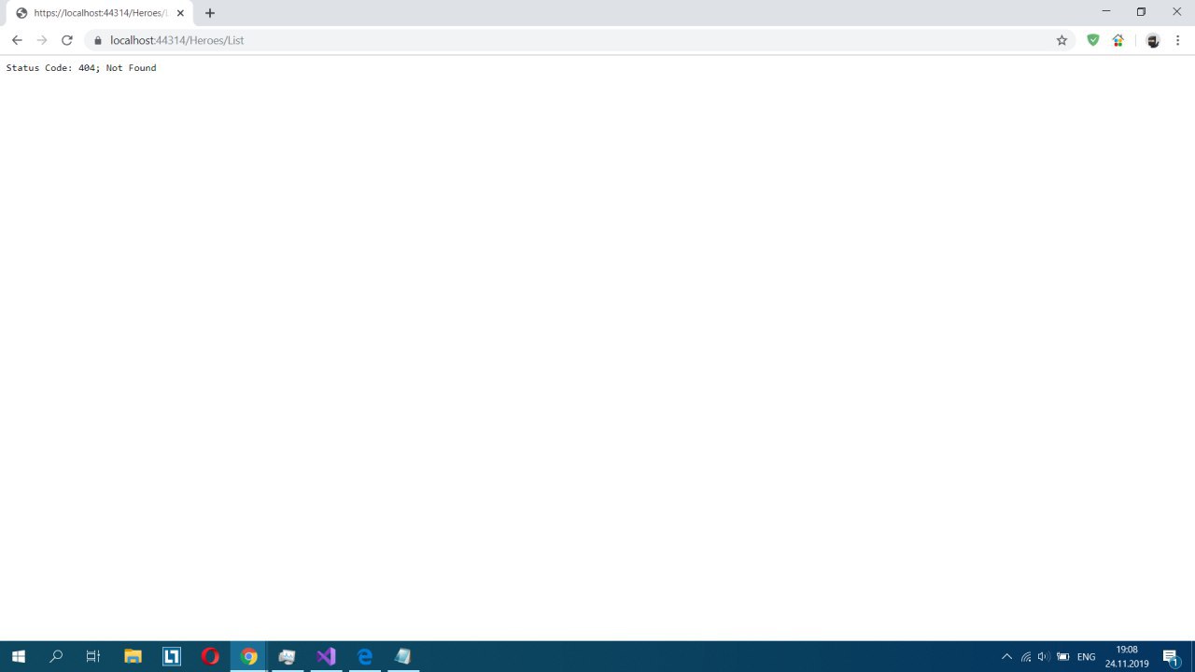The height and width of the screenshot is (672, 1195).
Task: Open Task View on taskbar
Action: coord(93,656)
